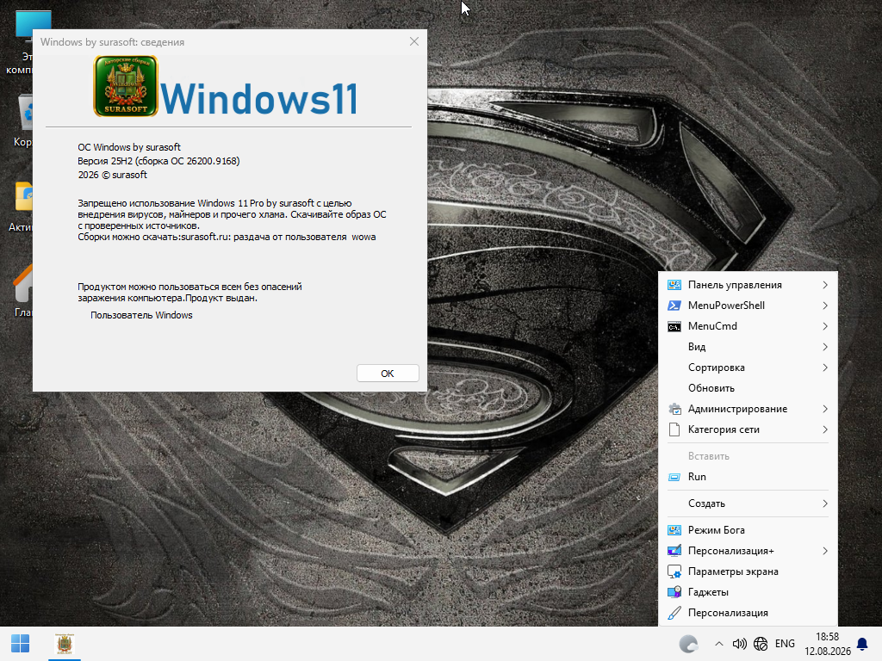
Task: Expand the MenuPowerShell submenu arrow
Action: 824,306
